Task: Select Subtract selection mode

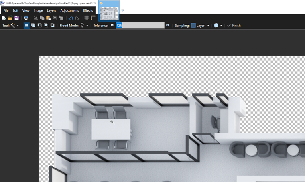Action: (x=40, y=25)
